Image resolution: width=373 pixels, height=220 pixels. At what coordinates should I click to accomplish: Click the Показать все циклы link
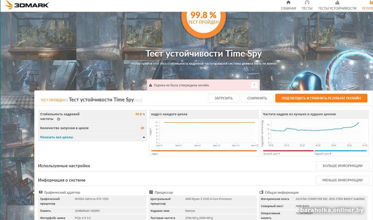click(x=56, y=137)
